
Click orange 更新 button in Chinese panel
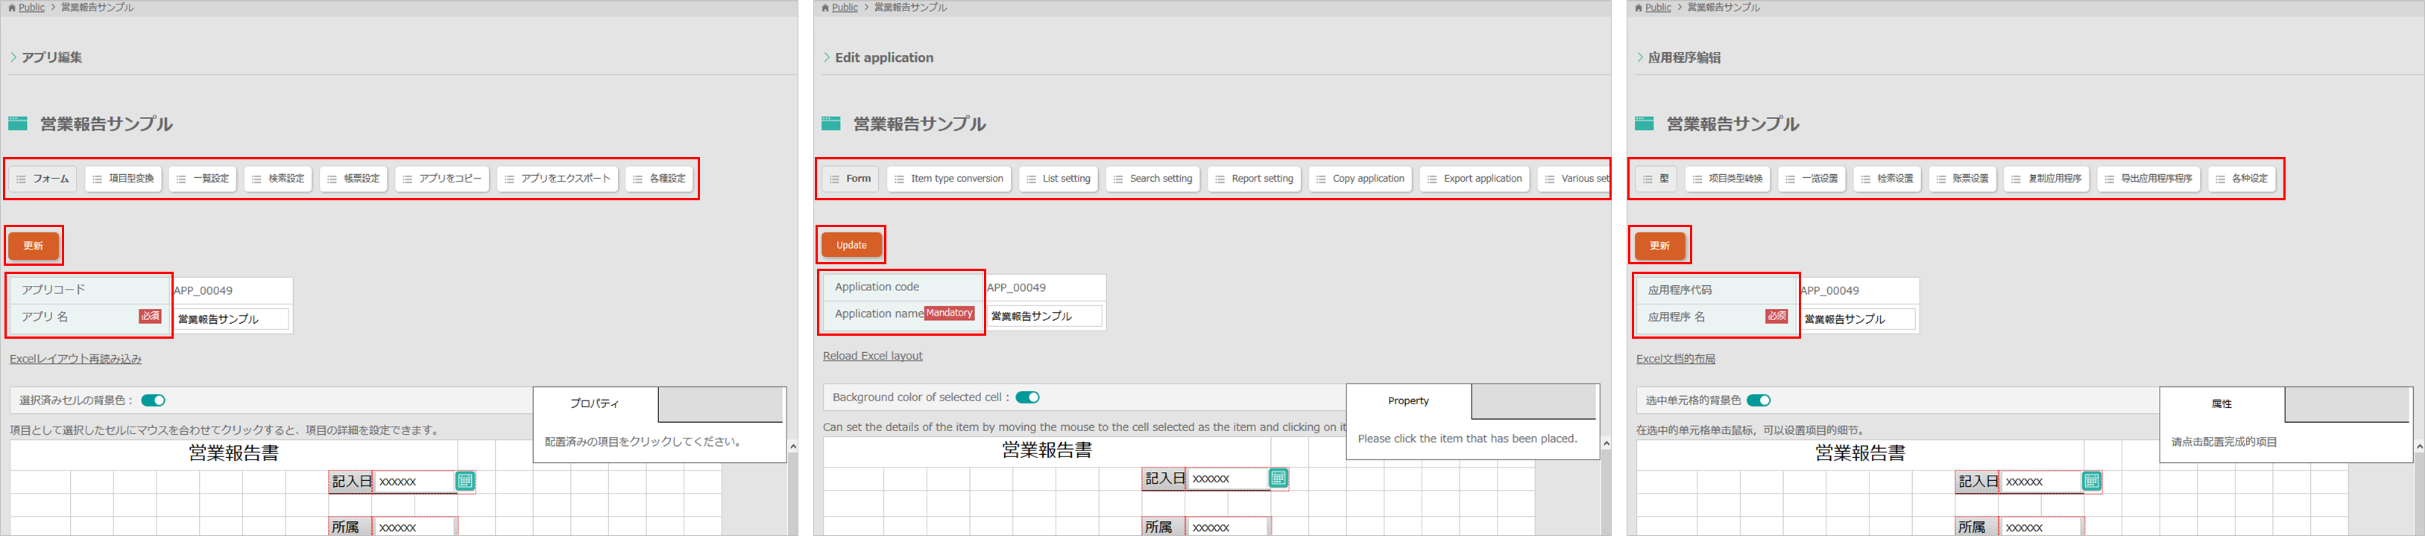click(1659, 246)
